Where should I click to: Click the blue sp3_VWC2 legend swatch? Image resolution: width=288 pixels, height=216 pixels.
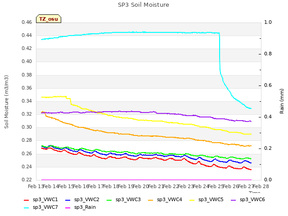click(x=68, y=200)
